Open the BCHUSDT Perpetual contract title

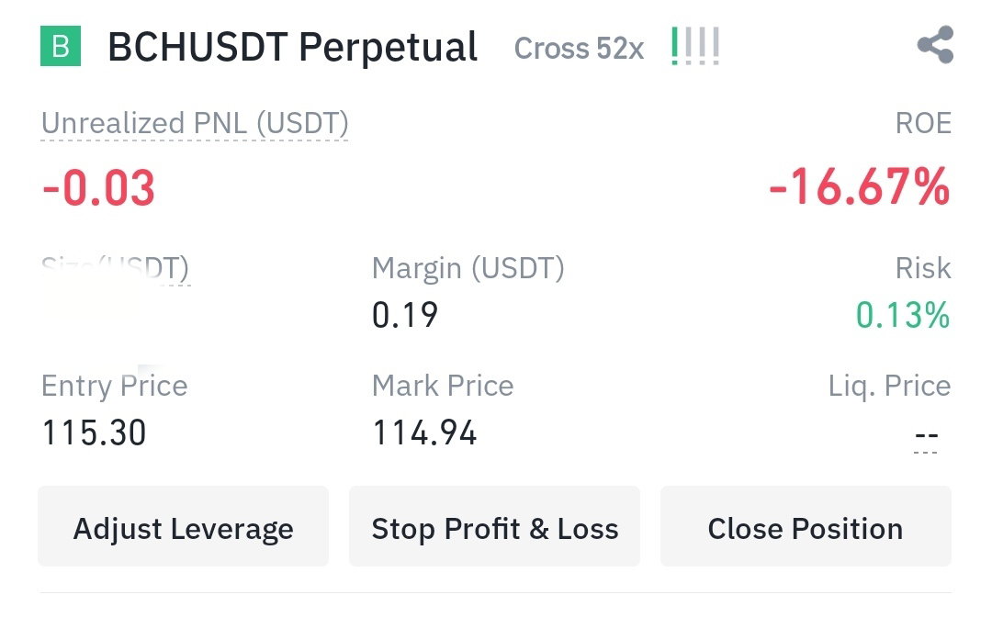coord(292,48)
